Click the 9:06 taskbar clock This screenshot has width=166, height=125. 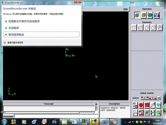pos(157,121)
